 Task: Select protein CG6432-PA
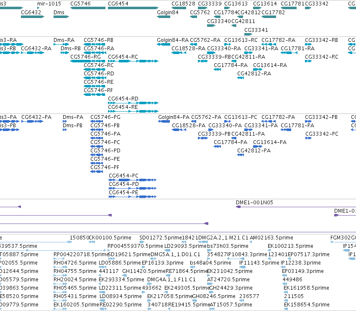[32, 121]
